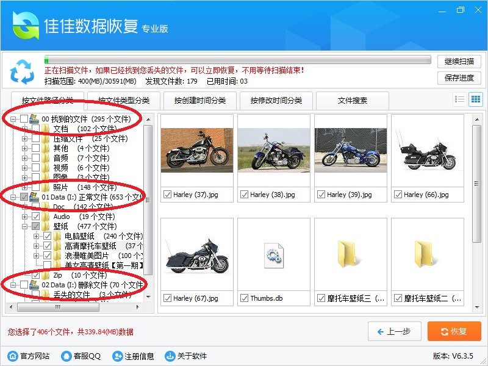
Task: Switch to thumbnail grid view icon
Action: click(x=476, y=99)
